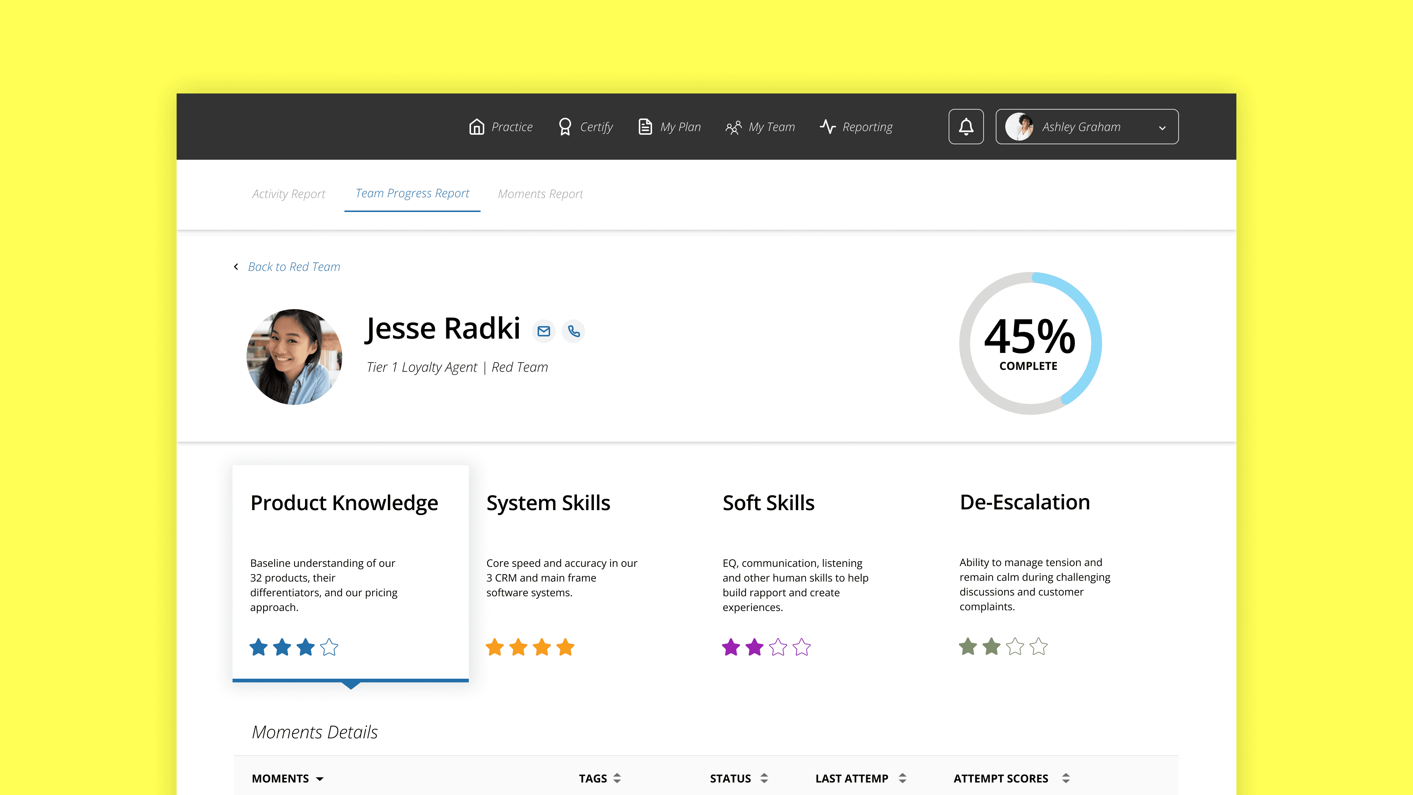Click the Certify ribbon badge icon
Screen dimensions: 1413x795
coord(564,127)
